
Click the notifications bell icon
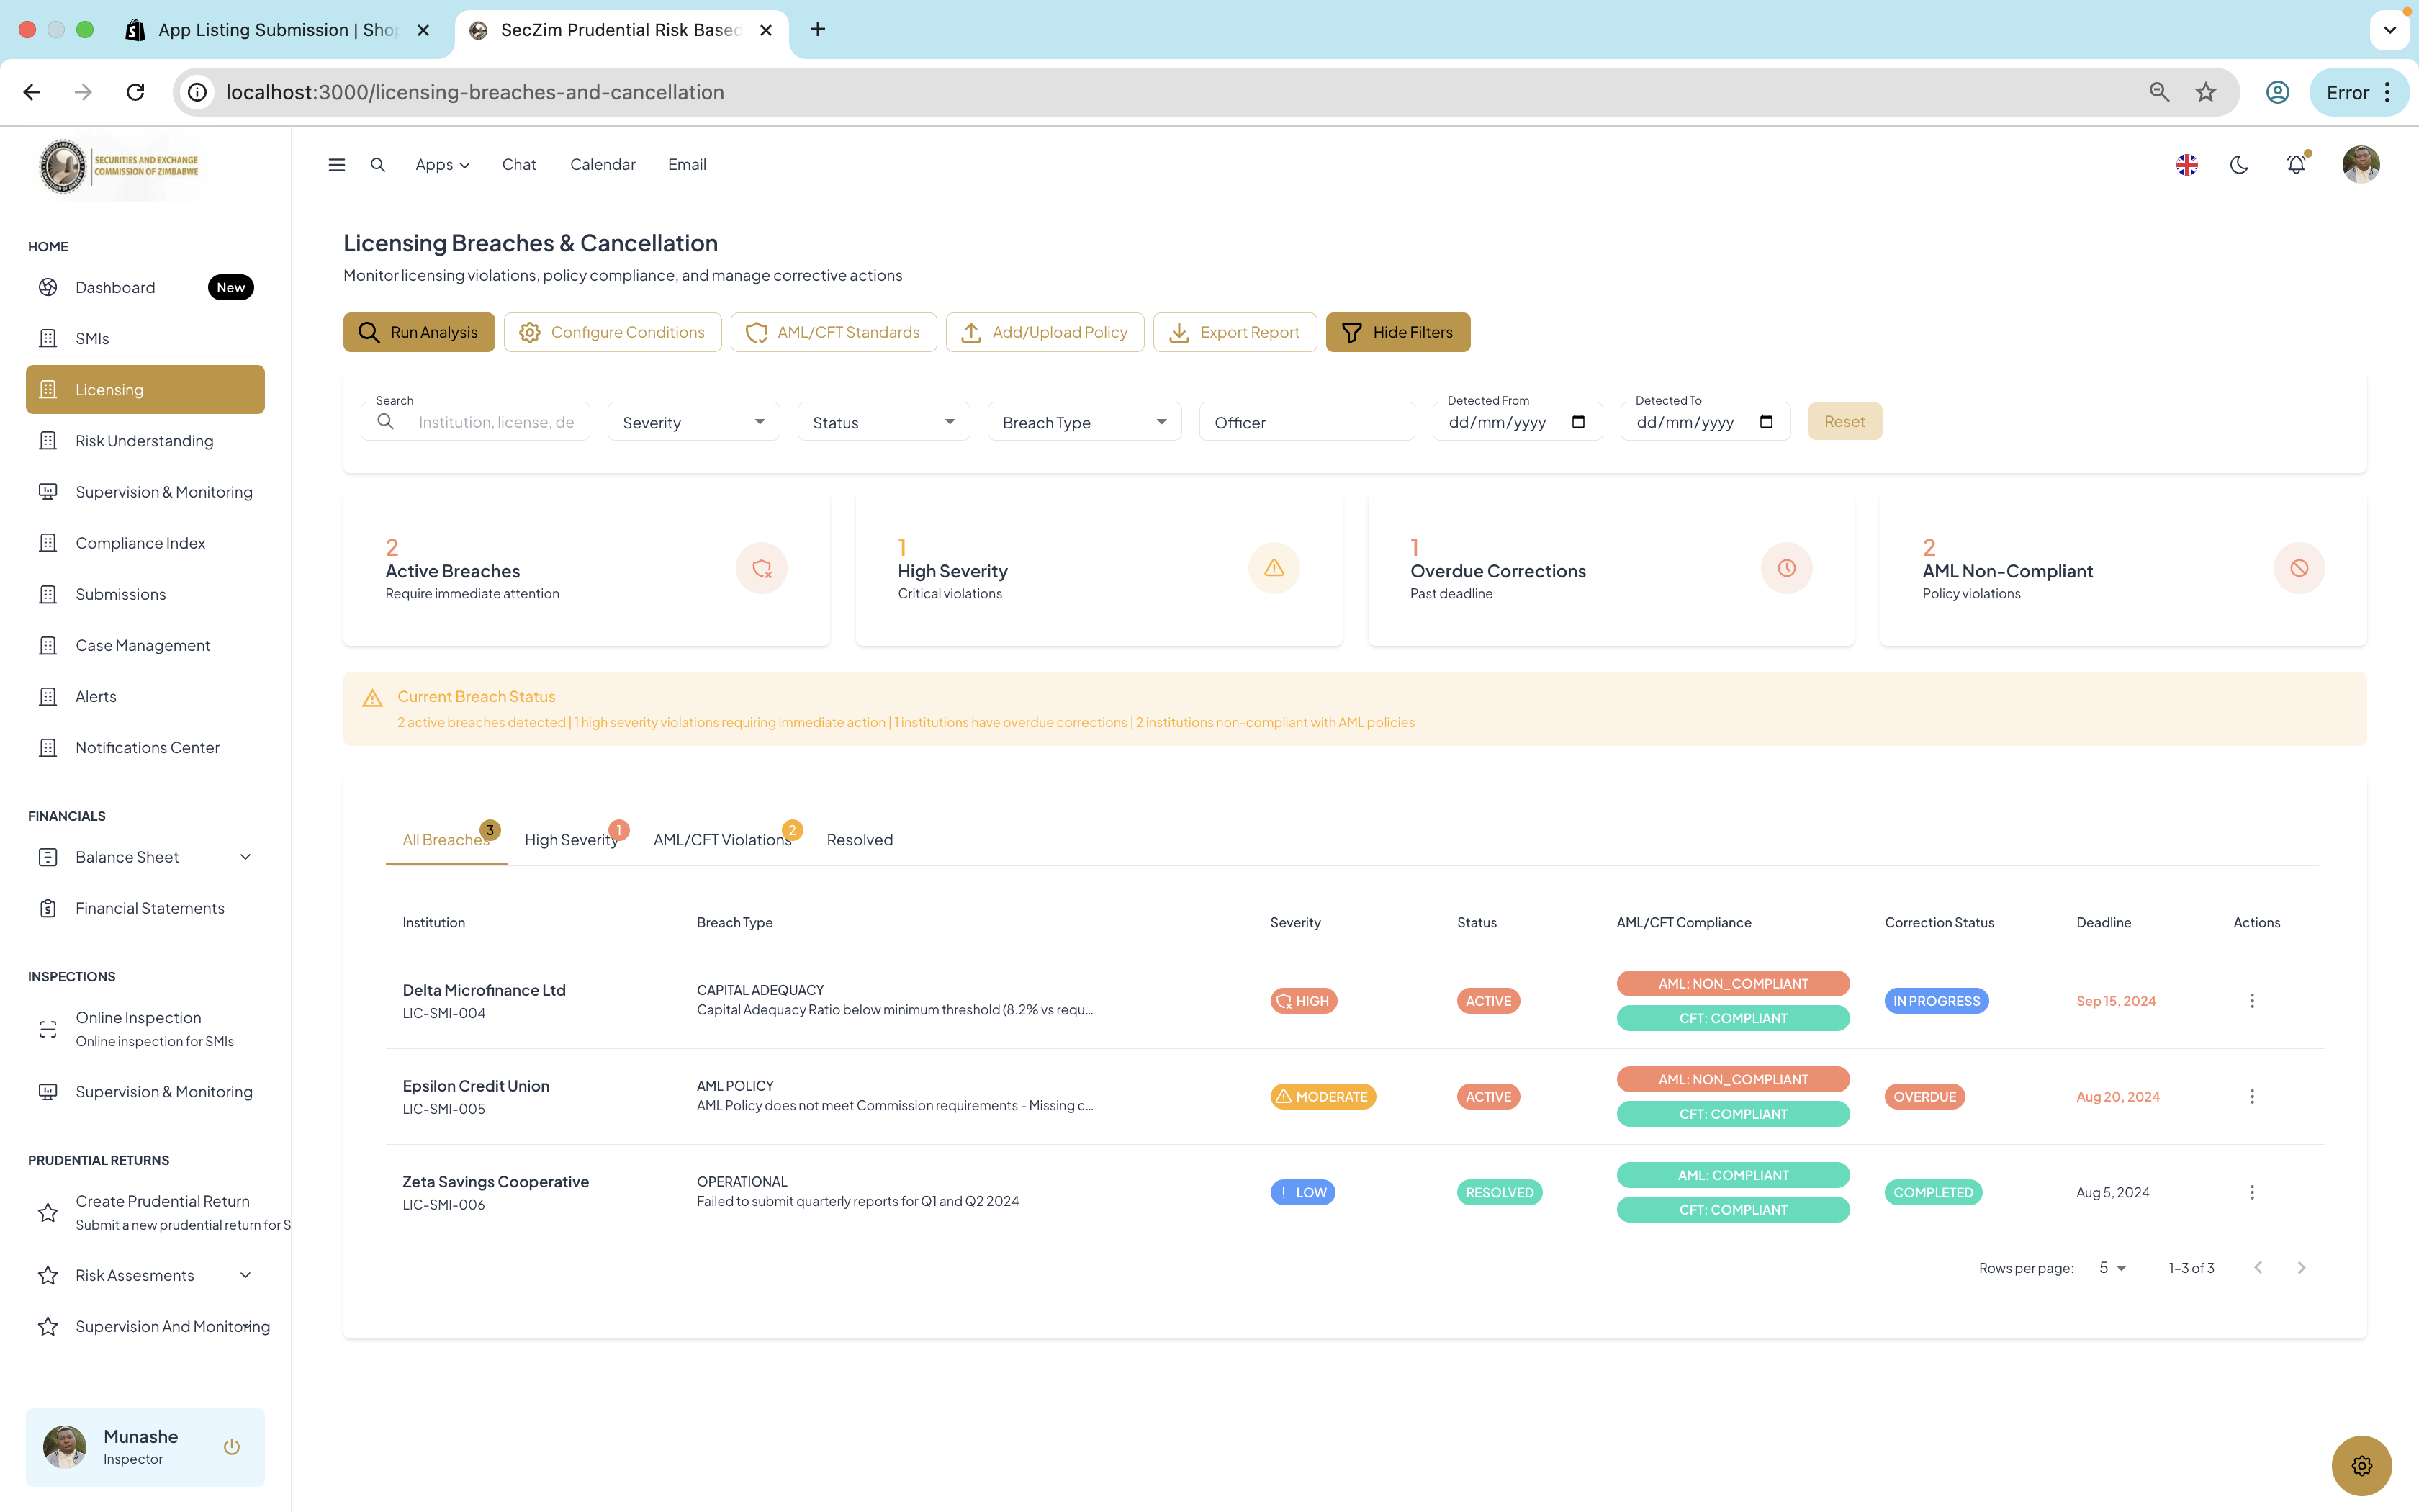point(2296,165)
